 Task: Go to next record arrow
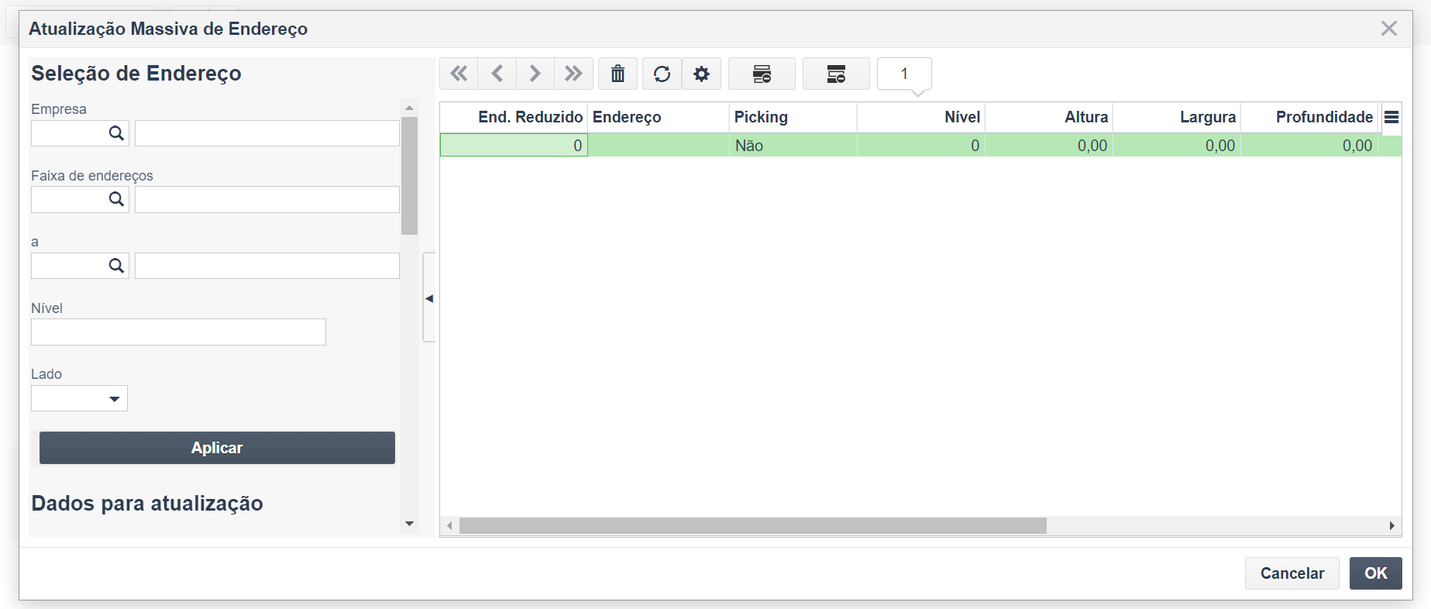[535, 74]
